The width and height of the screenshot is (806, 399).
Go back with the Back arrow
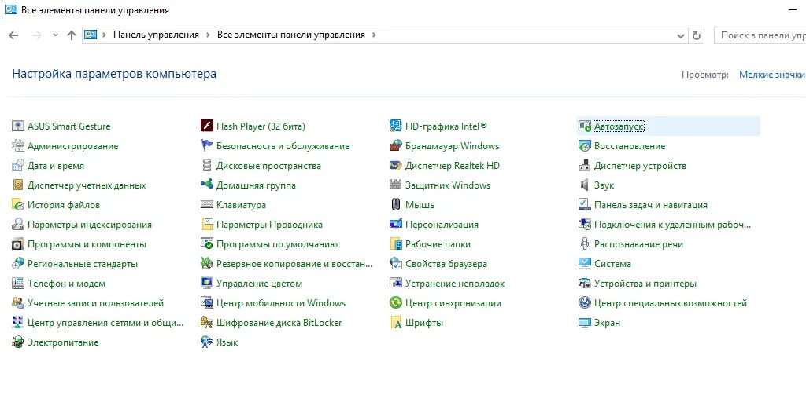[x=14, y=35]
